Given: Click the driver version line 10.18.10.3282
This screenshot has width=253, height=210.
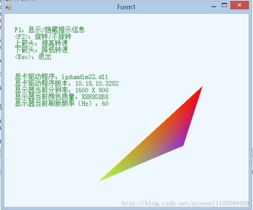Looking at the screenshot, I should pos(67,84).
